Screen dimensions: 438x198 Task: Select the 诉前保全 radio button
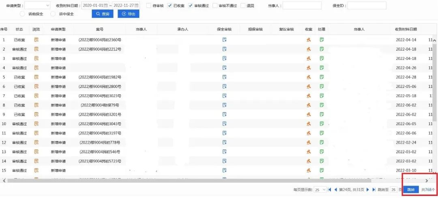click(23, 14)
